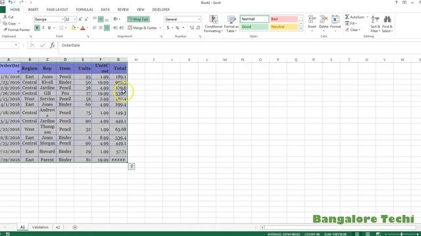Open the INSERT ribbon tab
The image size is (421, 236).
pos(34,9)
